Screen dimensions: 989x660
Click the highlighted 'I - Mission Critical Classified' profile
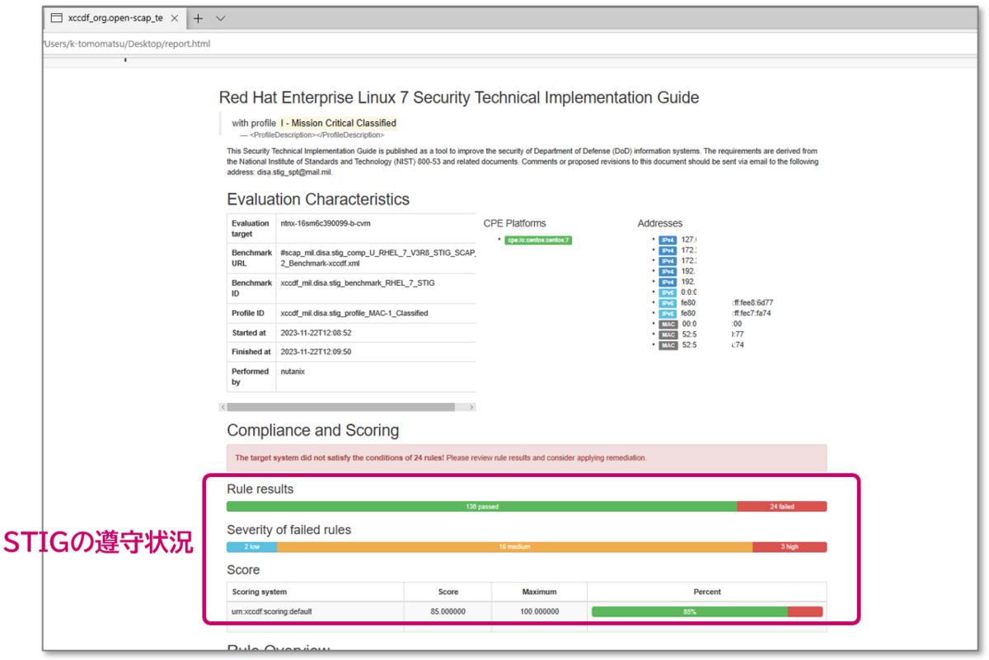click(x=338, y=124)
